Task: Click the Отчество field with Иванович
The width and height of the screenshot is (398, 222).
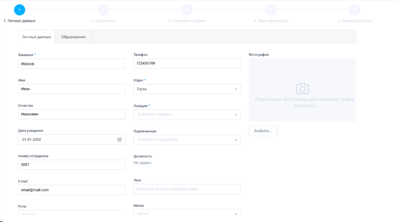Action: tap(71, 114)
